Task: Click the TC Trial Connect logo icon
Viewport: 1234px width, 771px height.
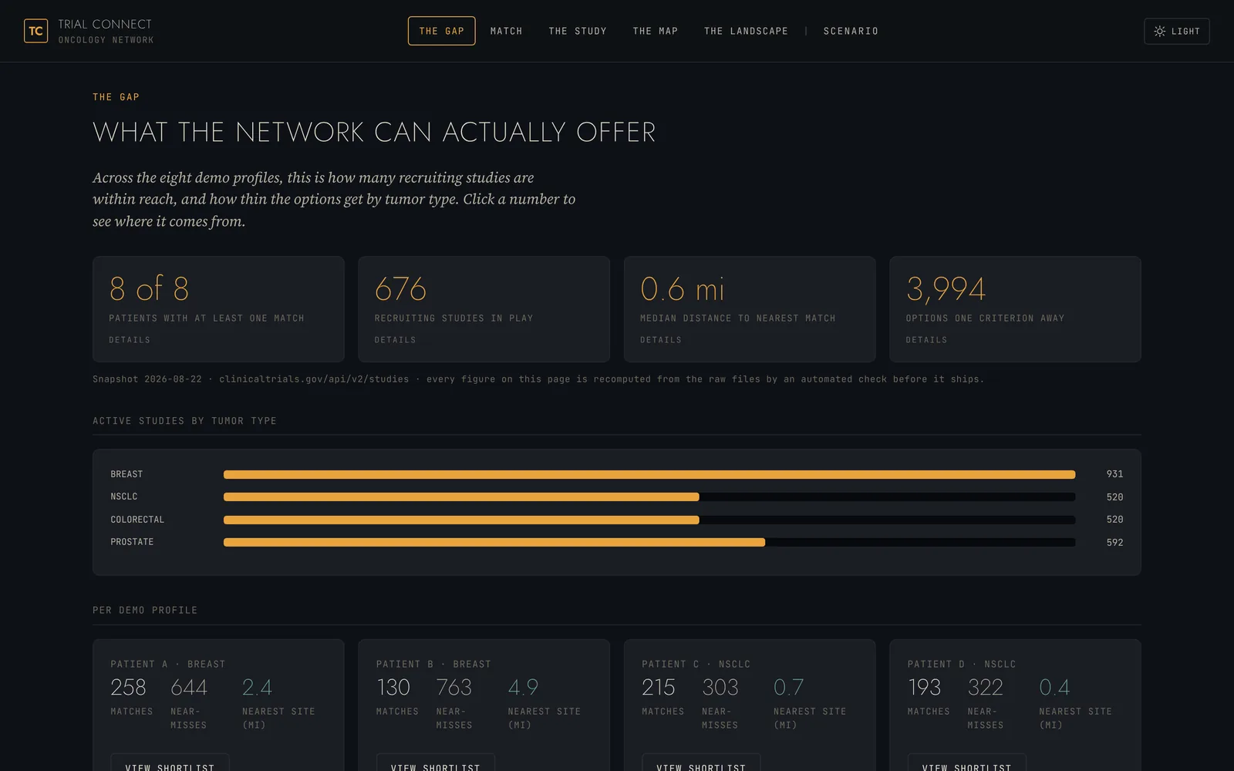Action: pos(35,31)
